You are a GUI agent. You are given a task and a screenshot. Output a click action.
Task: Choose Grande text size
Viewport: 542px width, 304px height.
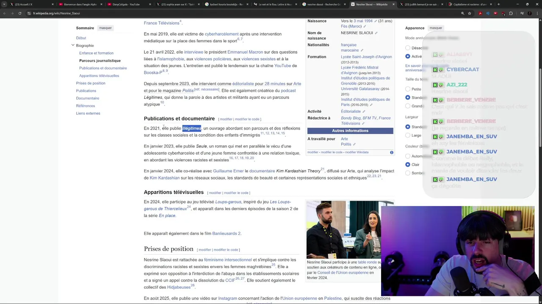(408, 106)
